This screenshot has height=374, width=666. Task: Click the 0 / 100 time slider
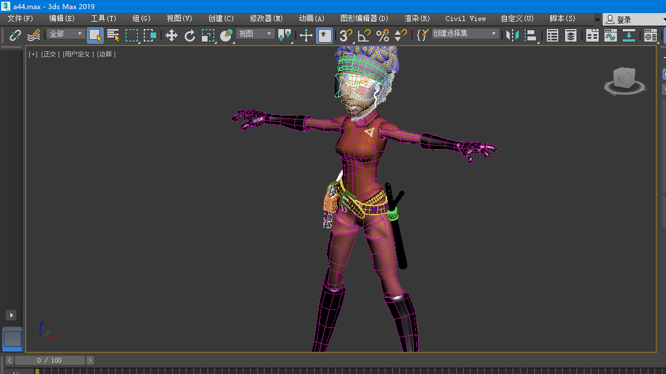tap(50, 360)
